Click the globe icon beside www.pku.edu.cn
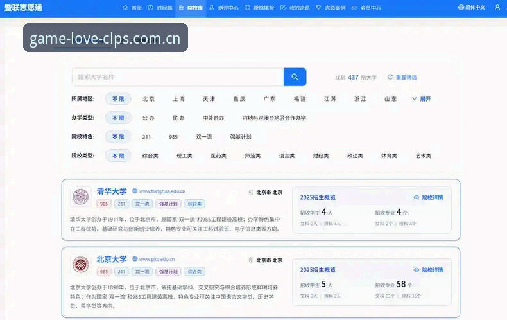This screenshot has width=507, height=320. pyautogui.click(x=135, y=259)
